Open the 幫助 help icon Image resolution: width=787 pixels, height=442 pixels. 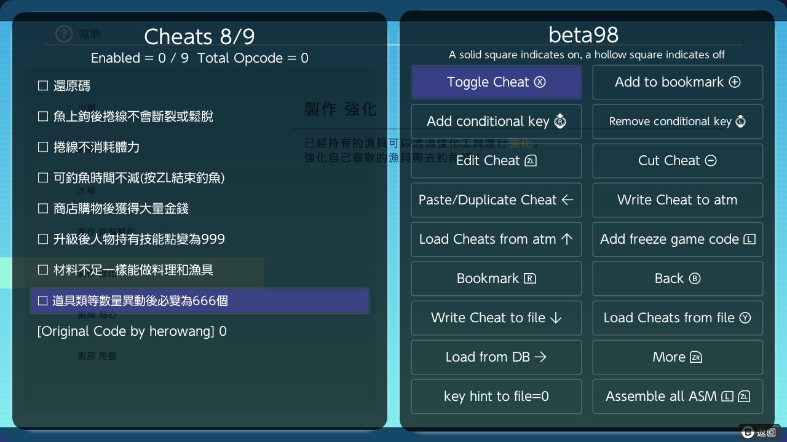(x=64, y=34)
